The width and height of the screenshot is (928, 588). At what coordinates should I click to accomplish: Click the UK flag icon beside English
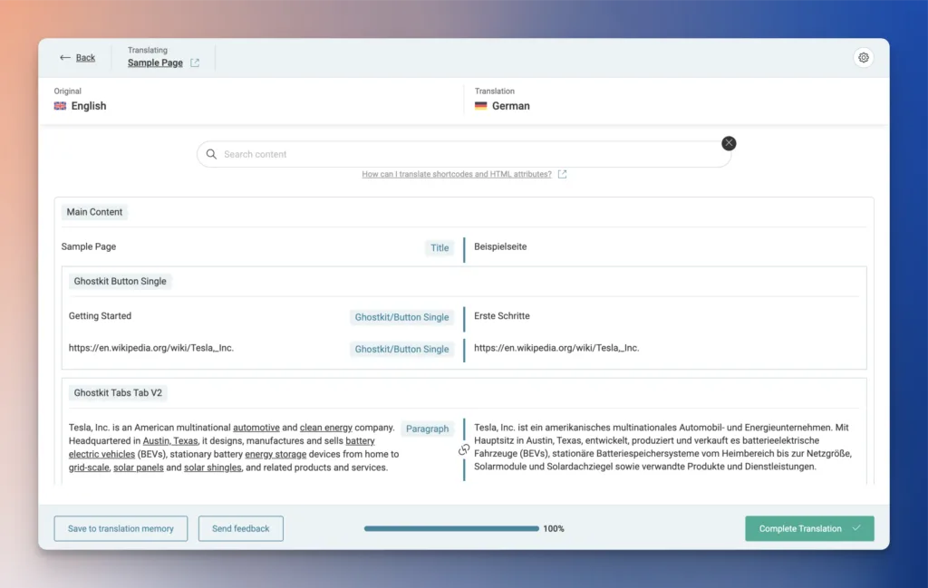(x=61, y=106)
